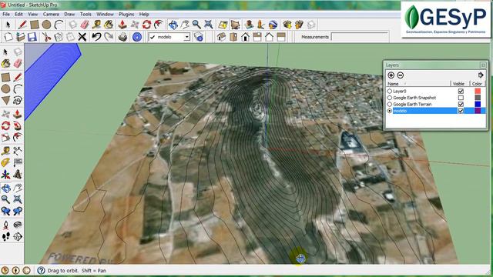Viewport: 493px width, 277px height.
Task: Click the Color column header
Action: (478, 84)
